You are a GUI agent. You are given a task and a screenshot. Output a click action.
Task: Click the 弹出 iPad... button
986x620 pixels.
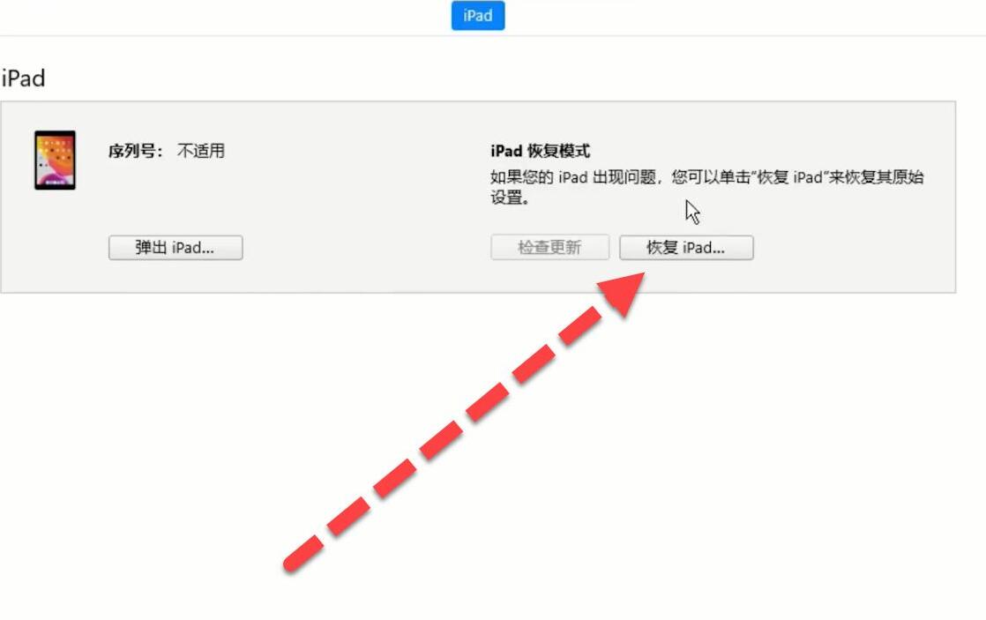[176, 248]
